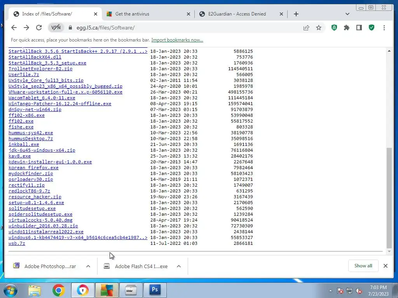
Task: Download hummus-sys42.exe
Action: 31,133
